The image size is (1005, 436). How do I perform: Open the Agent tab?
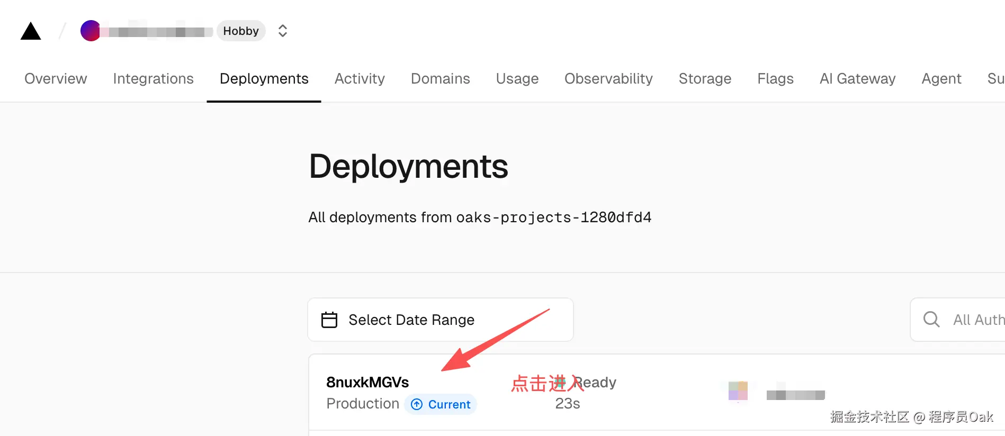pos(941,78)
